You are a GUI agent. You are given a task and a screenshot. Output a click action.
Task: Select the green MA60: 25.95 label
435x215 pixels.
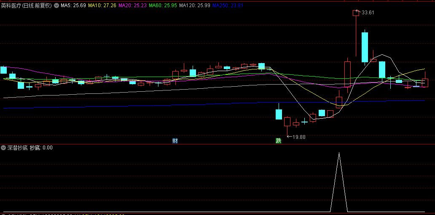pos(163,5)
